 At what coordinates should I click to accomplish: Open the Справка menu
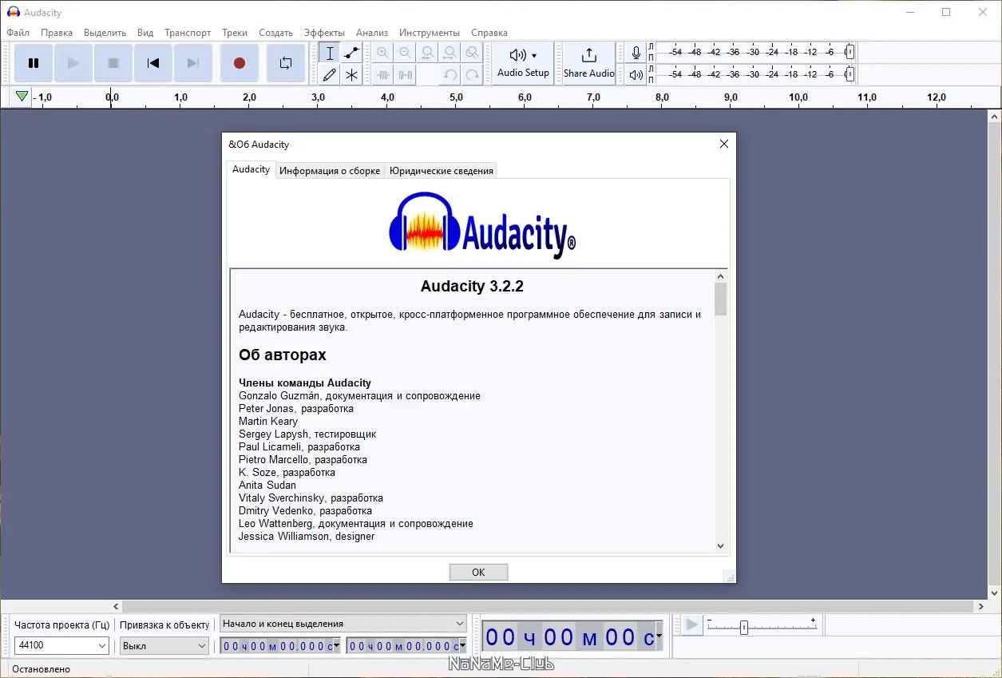point(489,33)
